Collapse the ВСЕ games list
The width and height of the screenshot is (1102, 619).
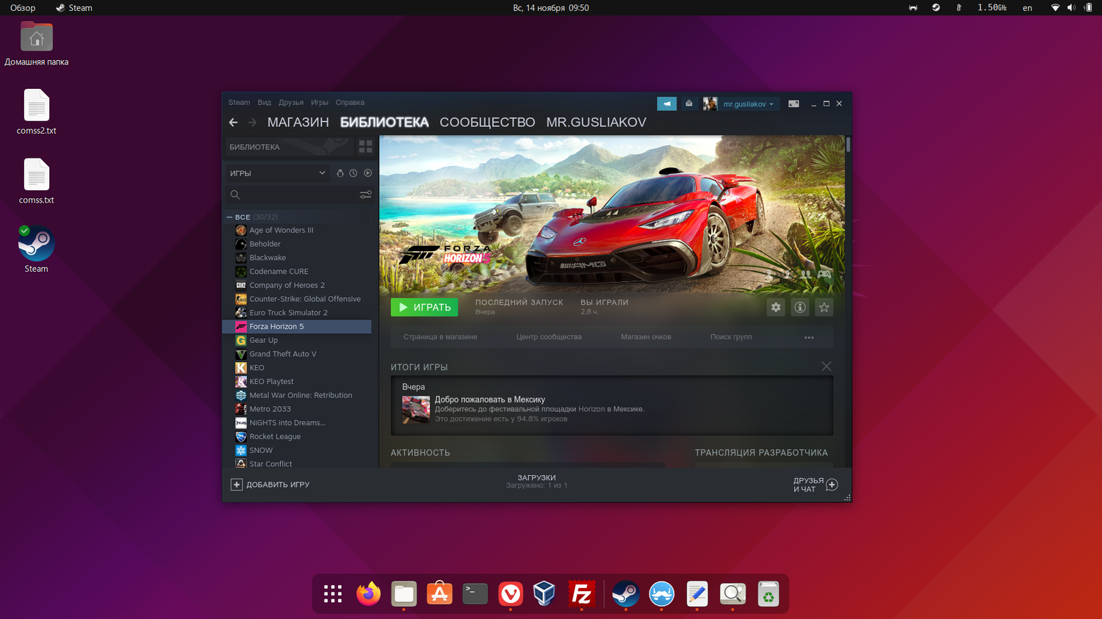tap(229, 217)
